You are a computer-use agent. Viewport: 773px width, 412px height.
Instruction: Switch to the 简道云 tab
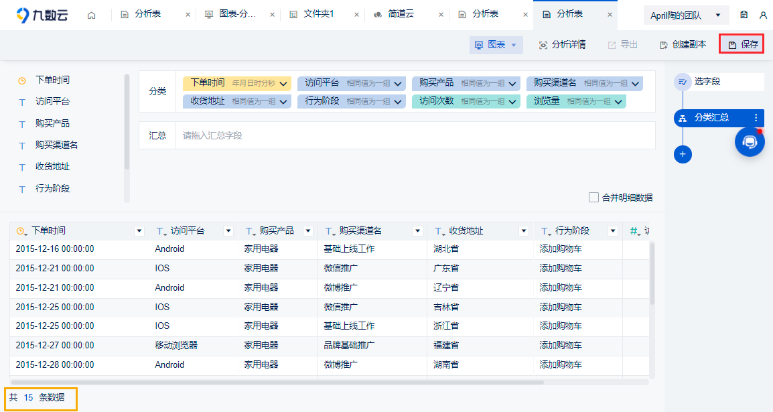(401, 14)
